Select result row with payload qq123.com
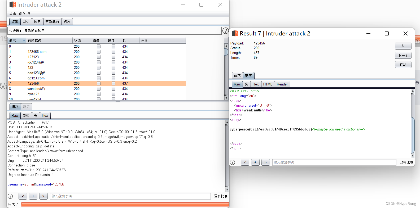420x208 pixels. pos(97,78)
